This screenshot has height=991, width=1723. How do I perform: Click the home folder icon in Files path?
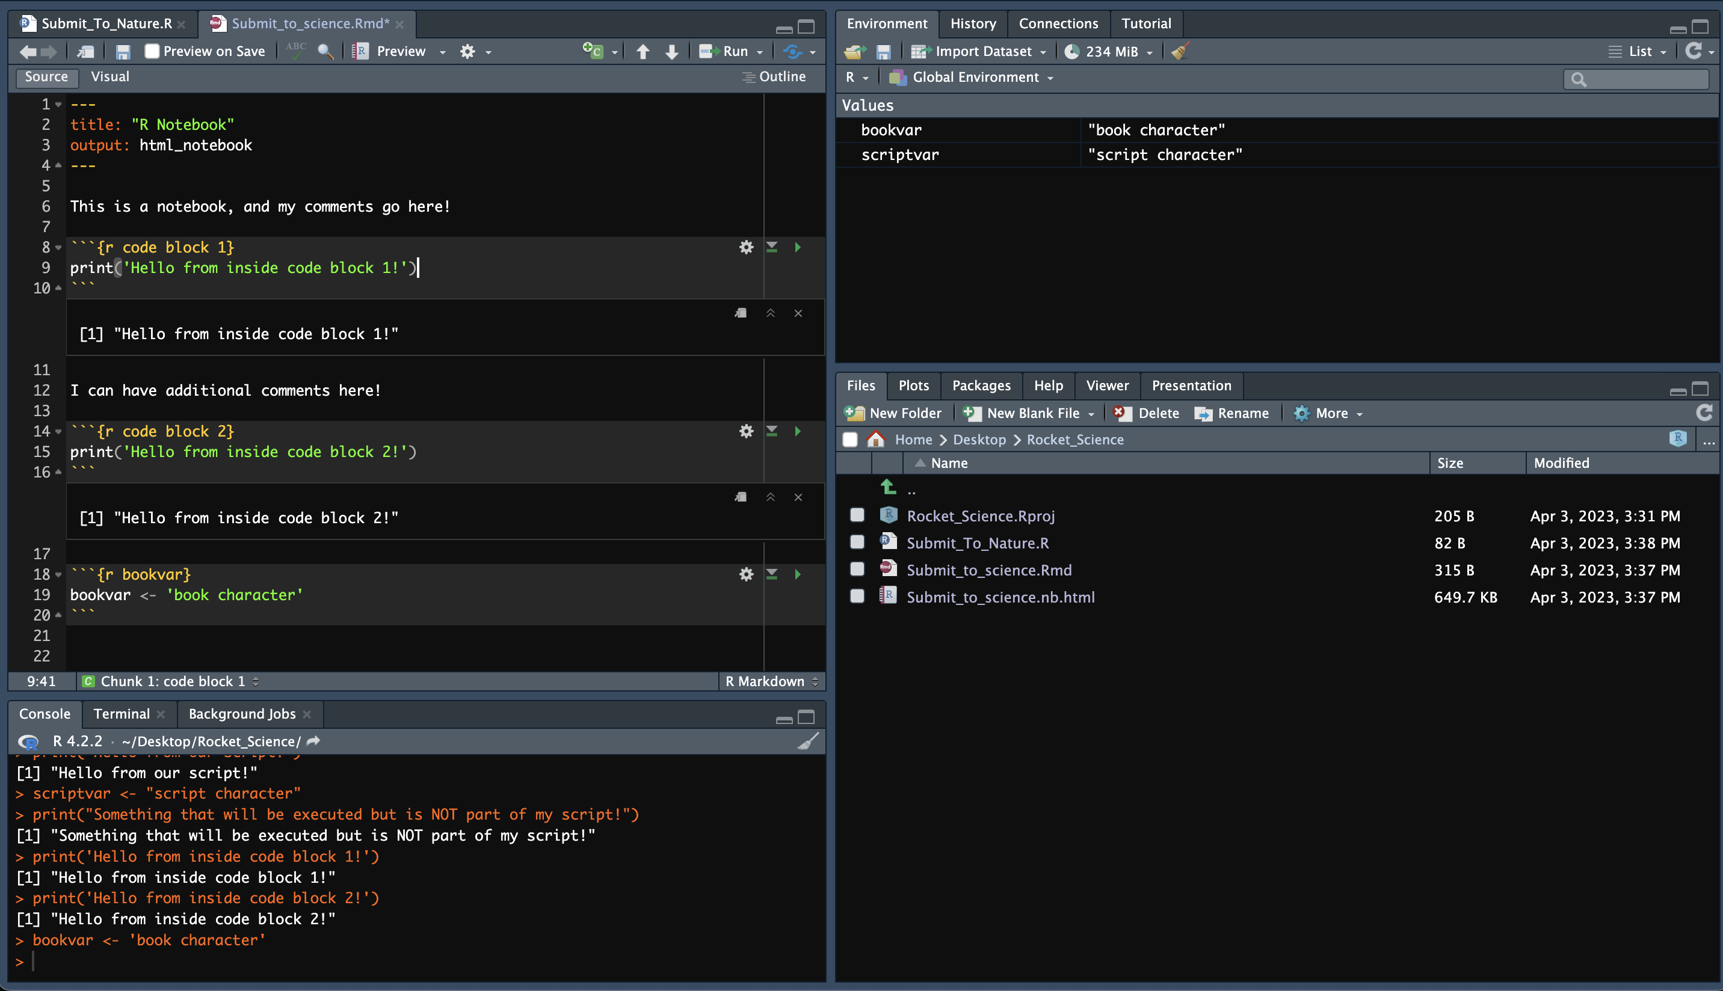point(876,440)
